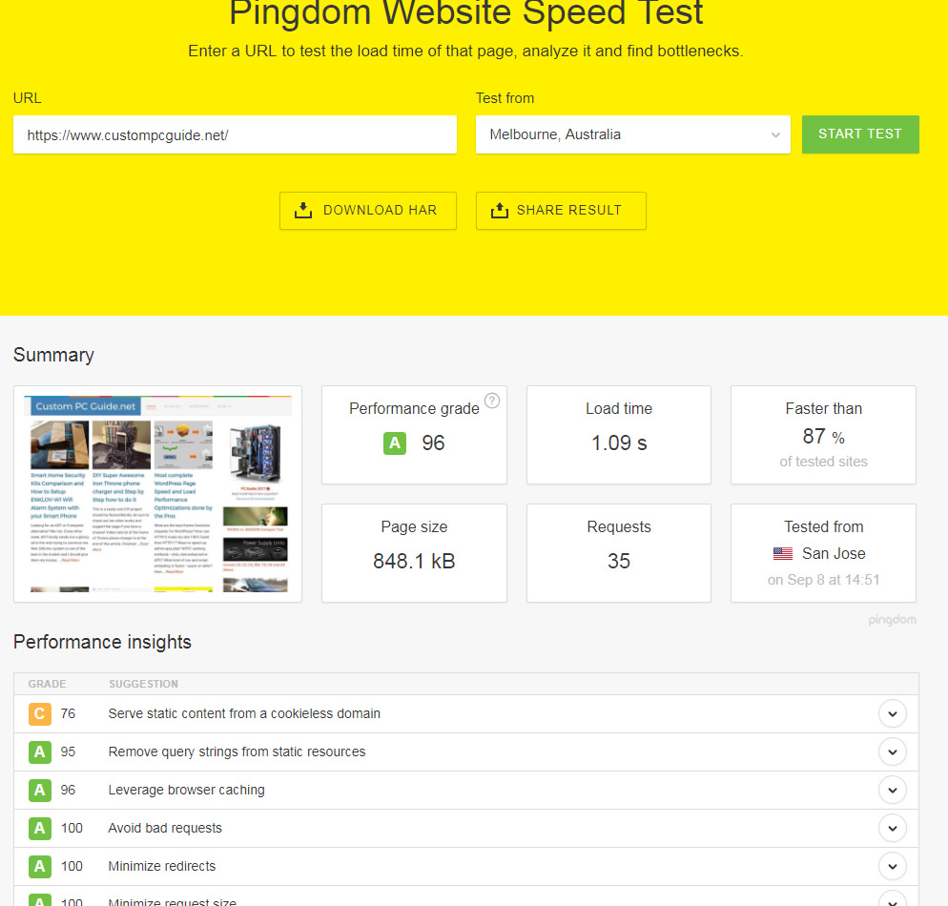Click the 'Minimize redirects' suggestion text

162,866
